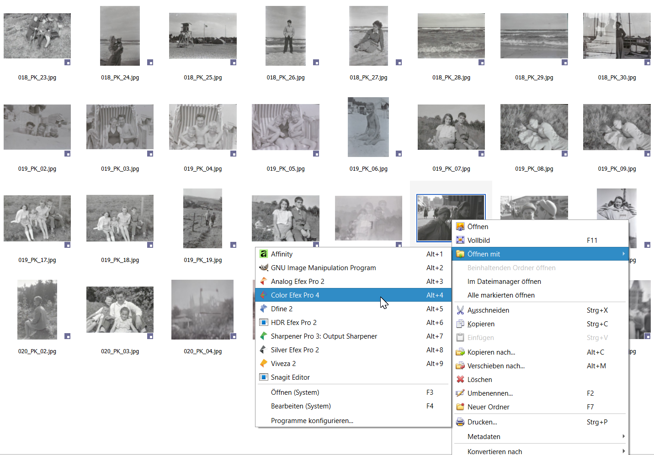
Task: Expand the Öffnen mit submenu arrow
Action: point(623,254)
